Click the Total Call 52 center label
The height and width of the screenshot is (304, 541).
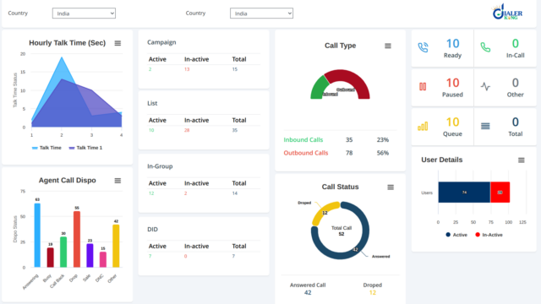342,231
